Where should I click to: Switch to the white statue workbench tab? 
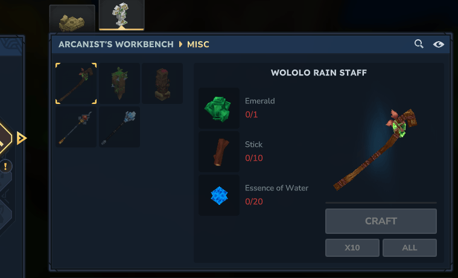[x=121, y=15]
